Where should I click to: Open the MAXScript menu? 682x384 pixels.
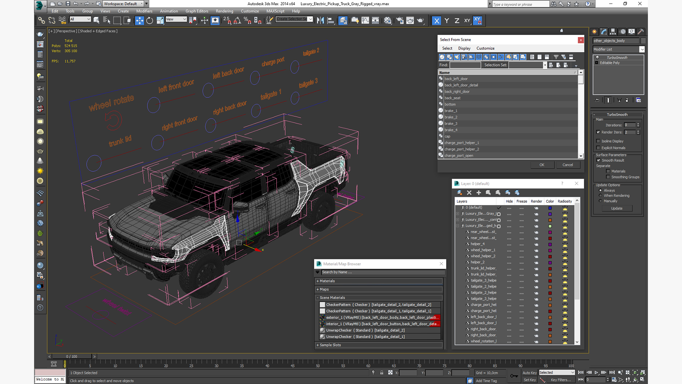pyautogui.click(x=275, y=11)
